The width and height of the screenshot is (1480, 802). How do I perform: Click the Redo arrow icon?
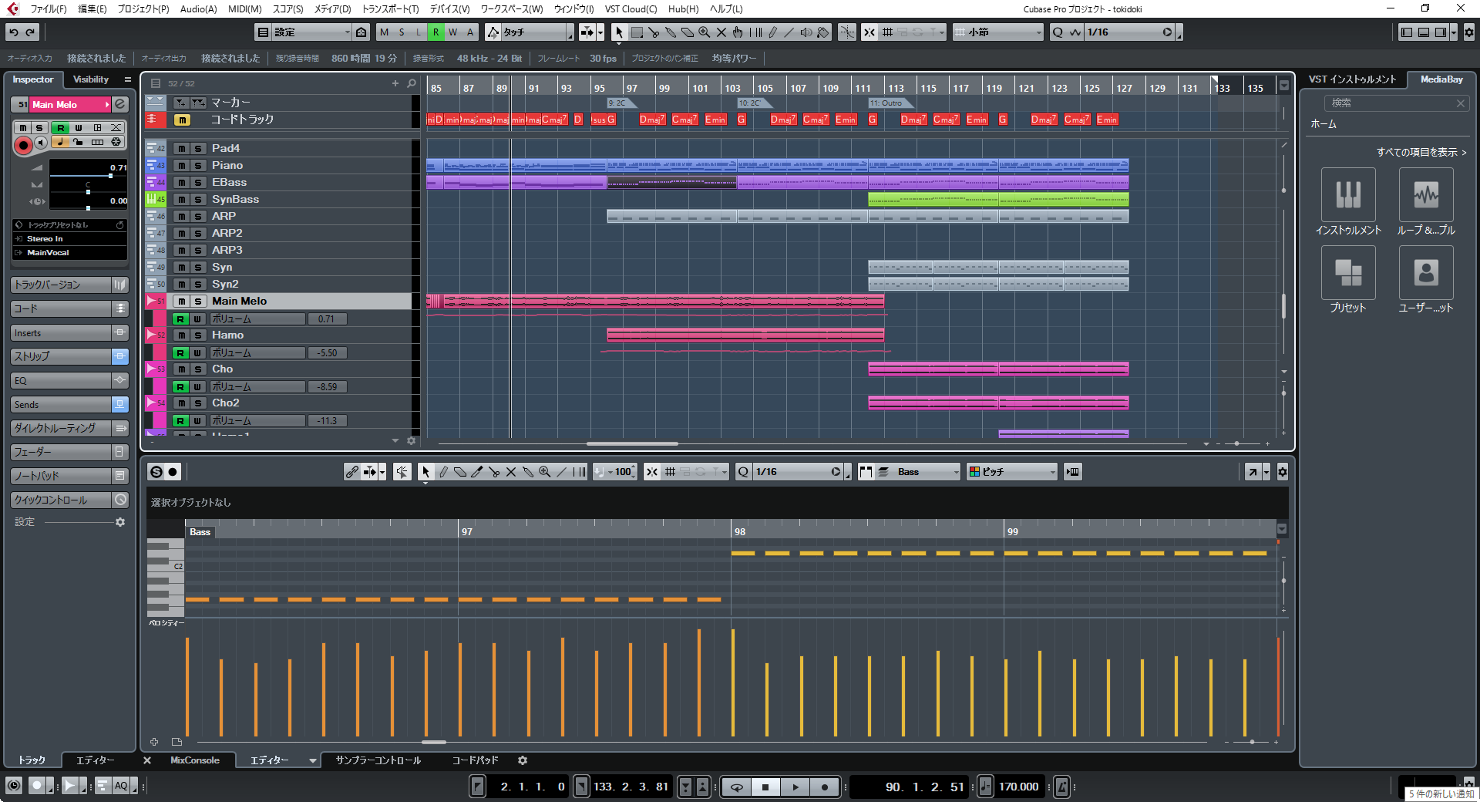pos(31,32)
